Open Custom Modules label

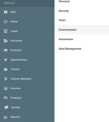coord(21,79)
